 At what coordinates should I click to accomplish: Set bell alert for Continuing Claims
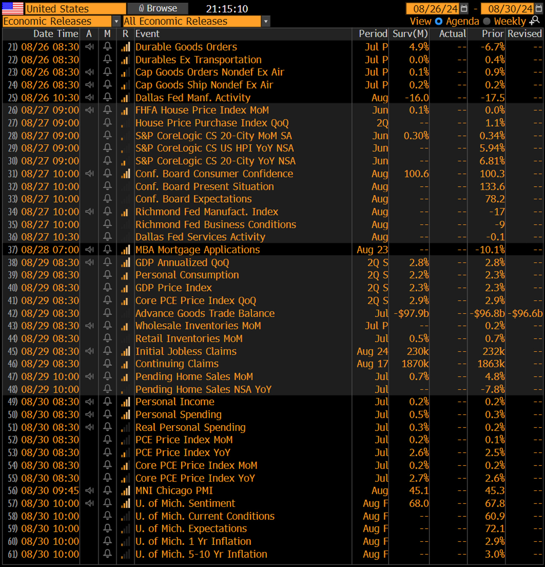[107, 364]
